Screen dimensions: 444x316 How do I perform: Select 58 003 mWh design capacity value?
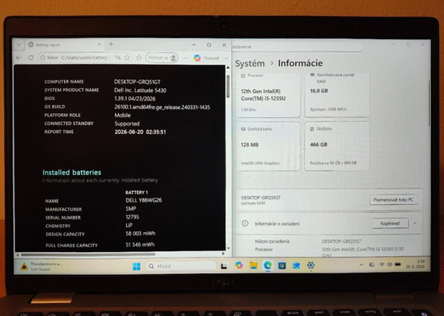coord(140,234)
